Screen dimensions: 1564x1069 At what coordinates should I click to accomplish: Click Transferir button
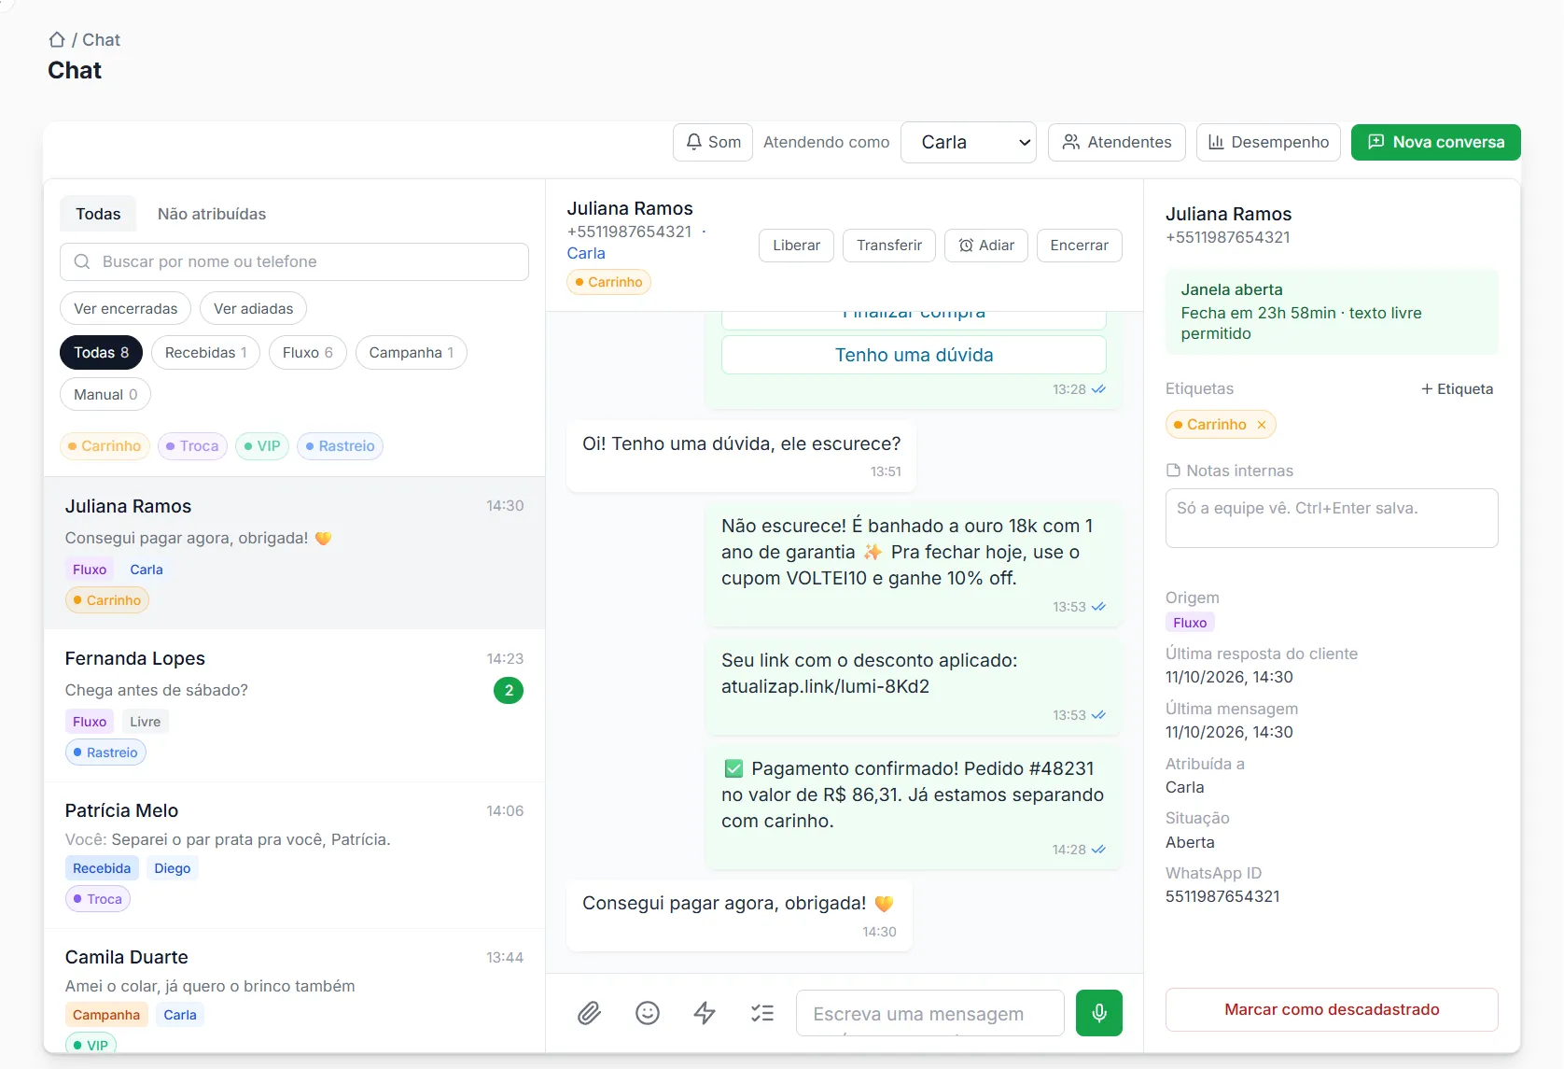(889, 246)
